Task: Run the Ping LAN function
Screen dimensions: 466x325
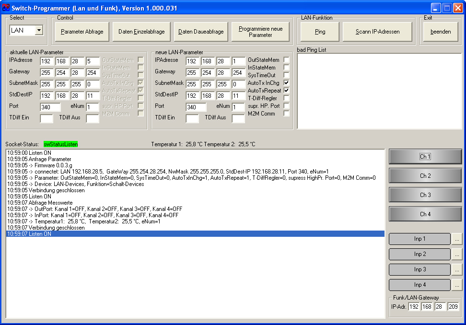Action: [x=320, y=32]
